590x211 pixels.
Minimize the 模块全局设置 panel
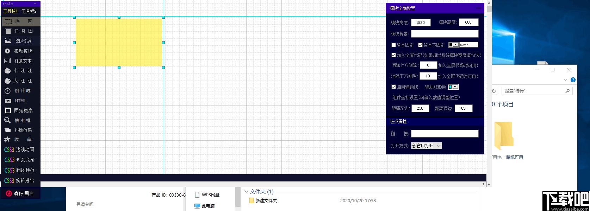[478, 8]
